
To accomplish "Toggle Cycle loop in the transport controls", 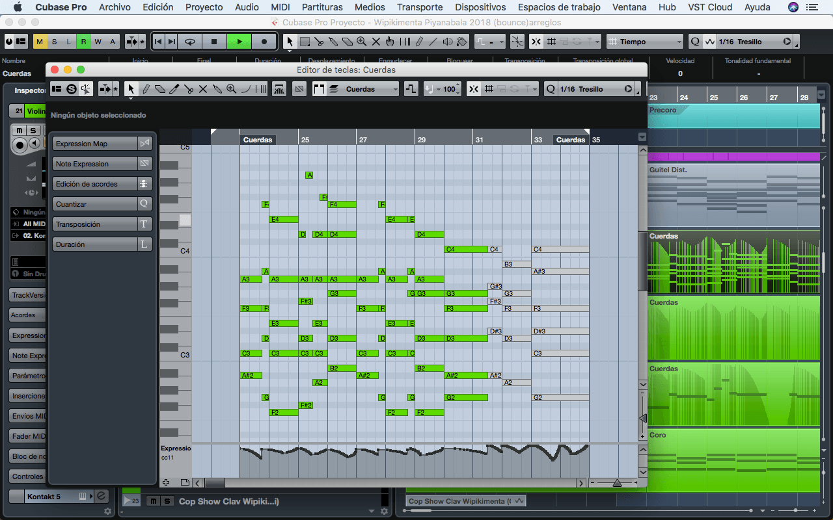I will click(189, 42).
